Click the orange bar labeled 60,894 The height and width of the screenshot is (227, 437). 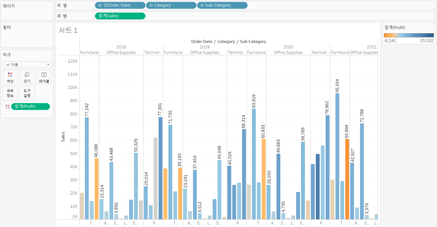click(x=347, y=179)
